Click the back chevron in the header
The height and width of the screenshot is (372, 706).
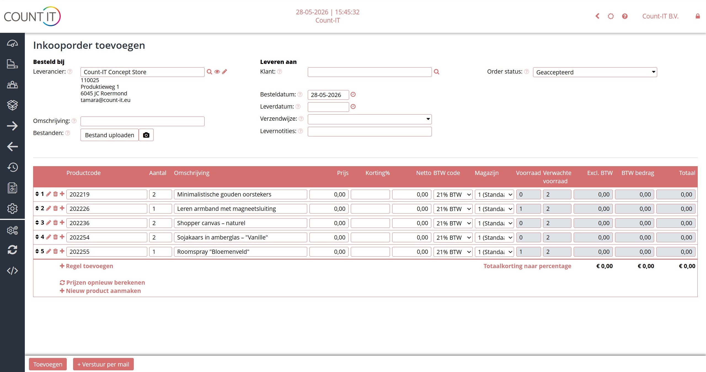[597, 16]
